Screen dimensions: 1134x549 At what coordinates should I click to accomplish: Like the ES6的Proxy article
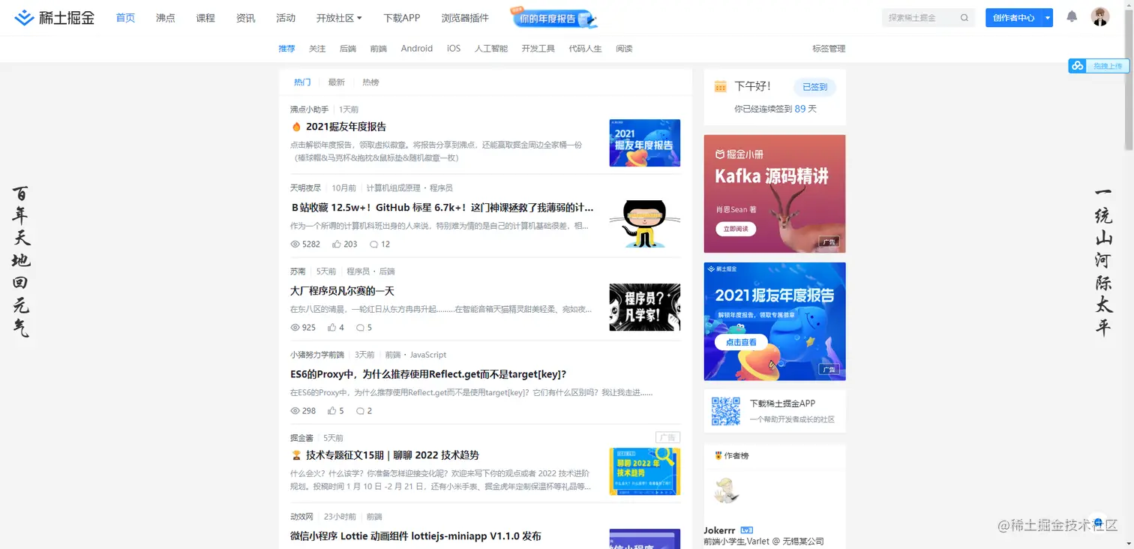(332, 410)
